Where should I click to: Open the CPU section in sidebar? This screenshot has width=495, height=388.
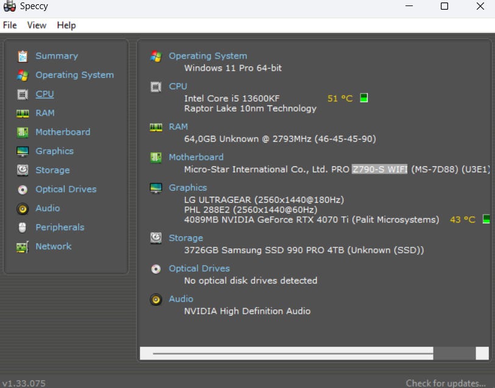point(44,94)
